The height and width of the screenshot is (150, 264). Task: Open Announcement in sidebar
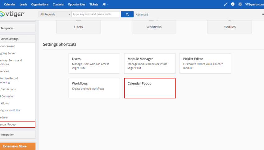pos(7,46)
